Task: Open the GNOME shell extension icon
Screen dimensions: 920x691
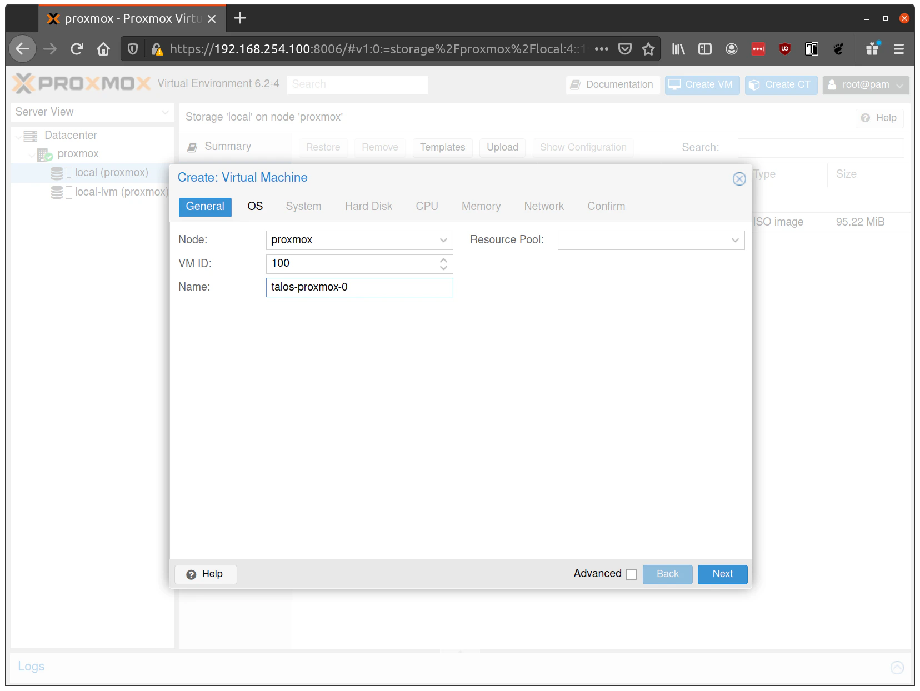Action: (x=838, y=49)
